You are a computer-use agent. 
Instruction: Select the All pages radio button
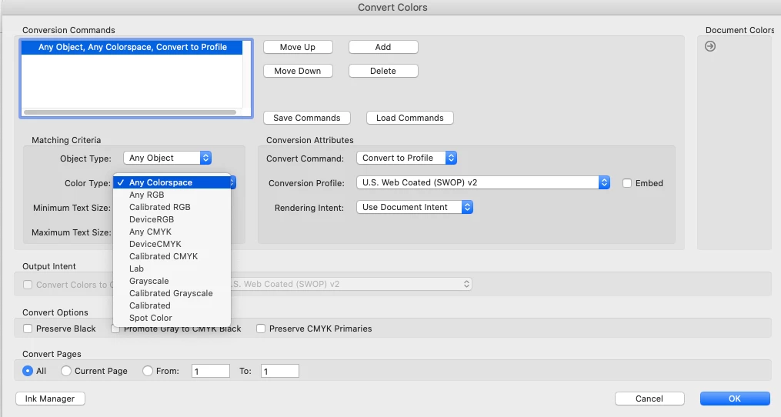28,371
